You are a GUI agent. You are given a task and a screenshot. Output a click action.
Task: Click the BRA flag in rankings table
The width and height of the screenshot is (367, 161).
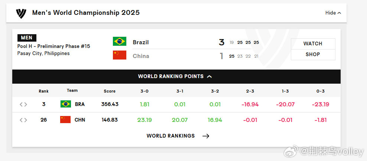pos(65,104)
